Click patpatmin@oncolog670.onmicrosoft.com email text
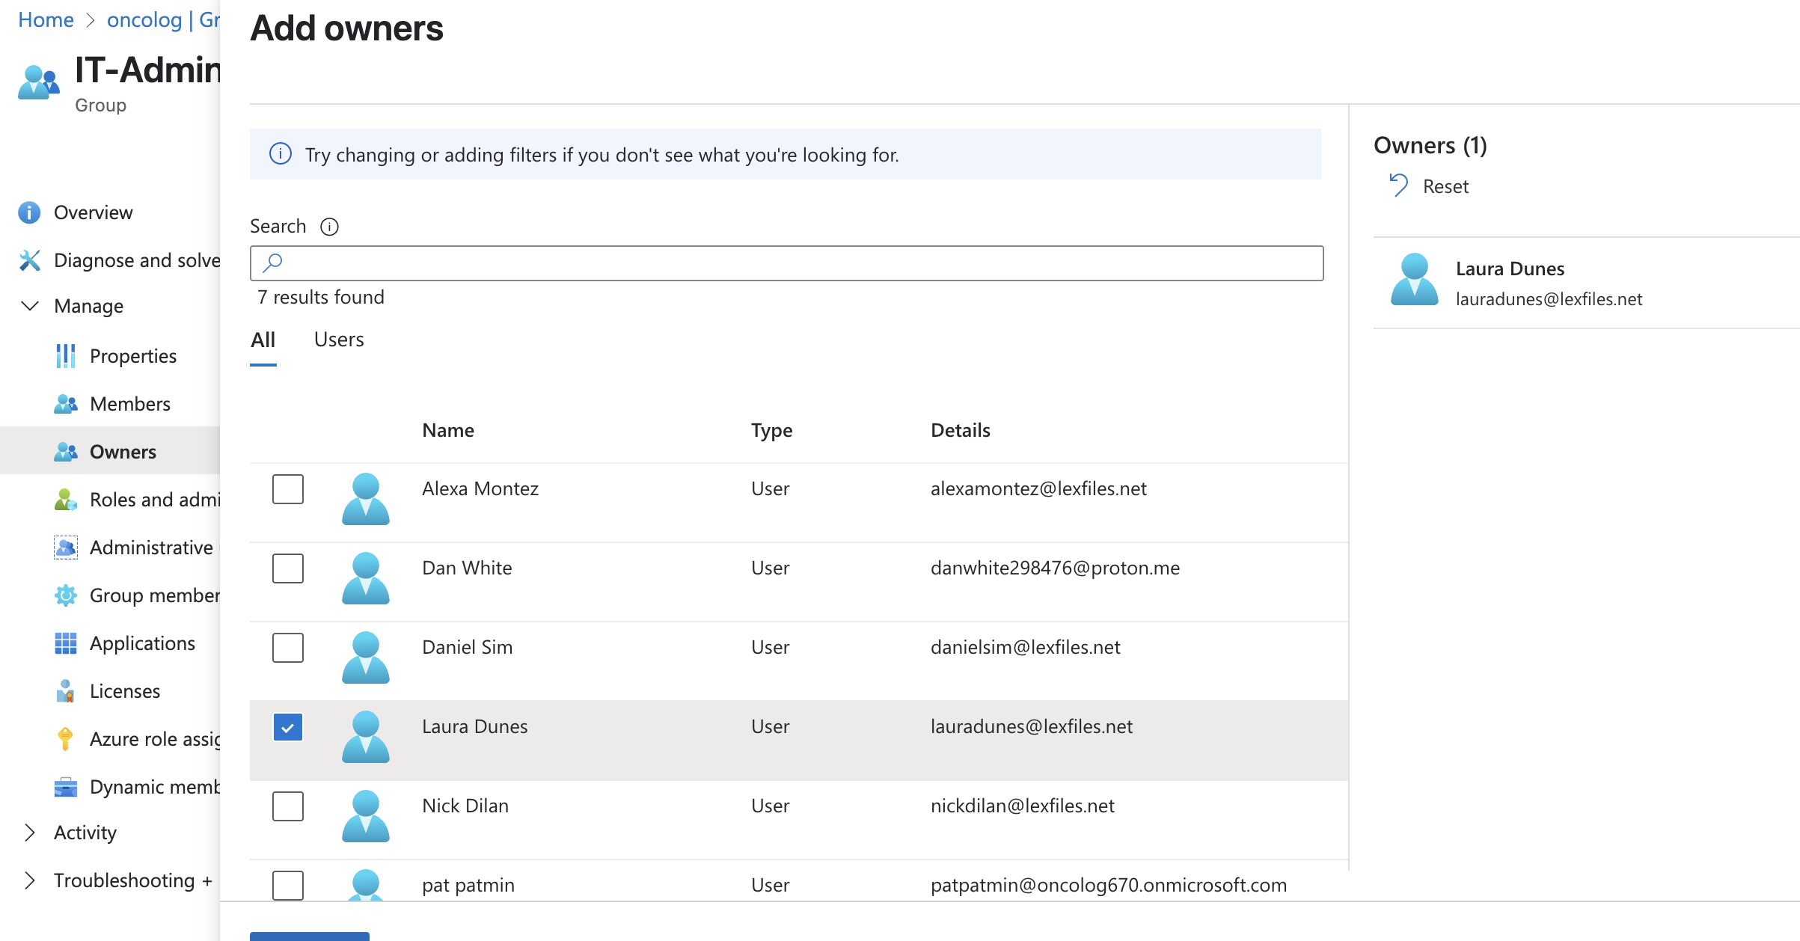 click(x=1108, y=885)
